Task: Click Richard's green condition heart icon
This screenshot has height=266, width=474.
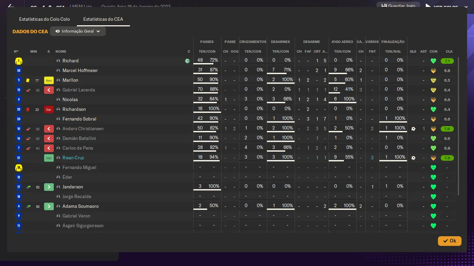Action: [x=433, y=61]
